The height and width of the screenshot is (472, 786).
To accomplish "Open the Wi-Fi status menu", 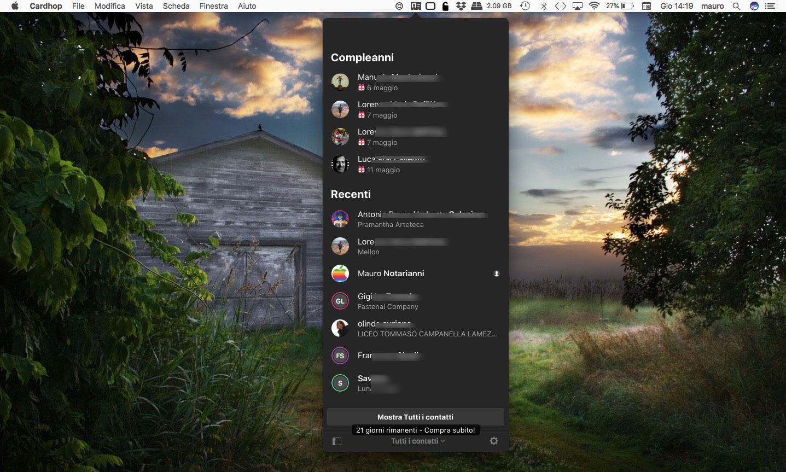I will tap(594, 6).
